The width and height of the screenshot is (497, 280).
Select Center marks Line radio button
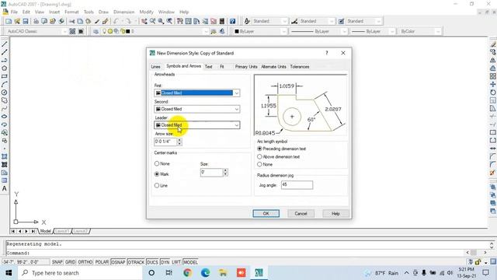pyautogui.click(x=157, y=185)
